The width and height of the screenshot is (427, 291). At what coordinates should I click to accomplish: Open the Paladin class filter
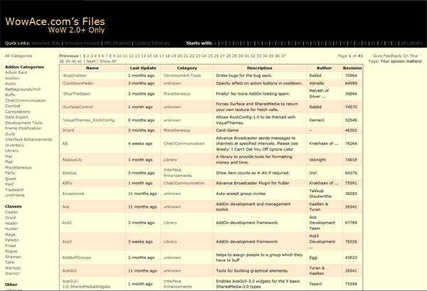pyautogui.click(x=12, y=240)
